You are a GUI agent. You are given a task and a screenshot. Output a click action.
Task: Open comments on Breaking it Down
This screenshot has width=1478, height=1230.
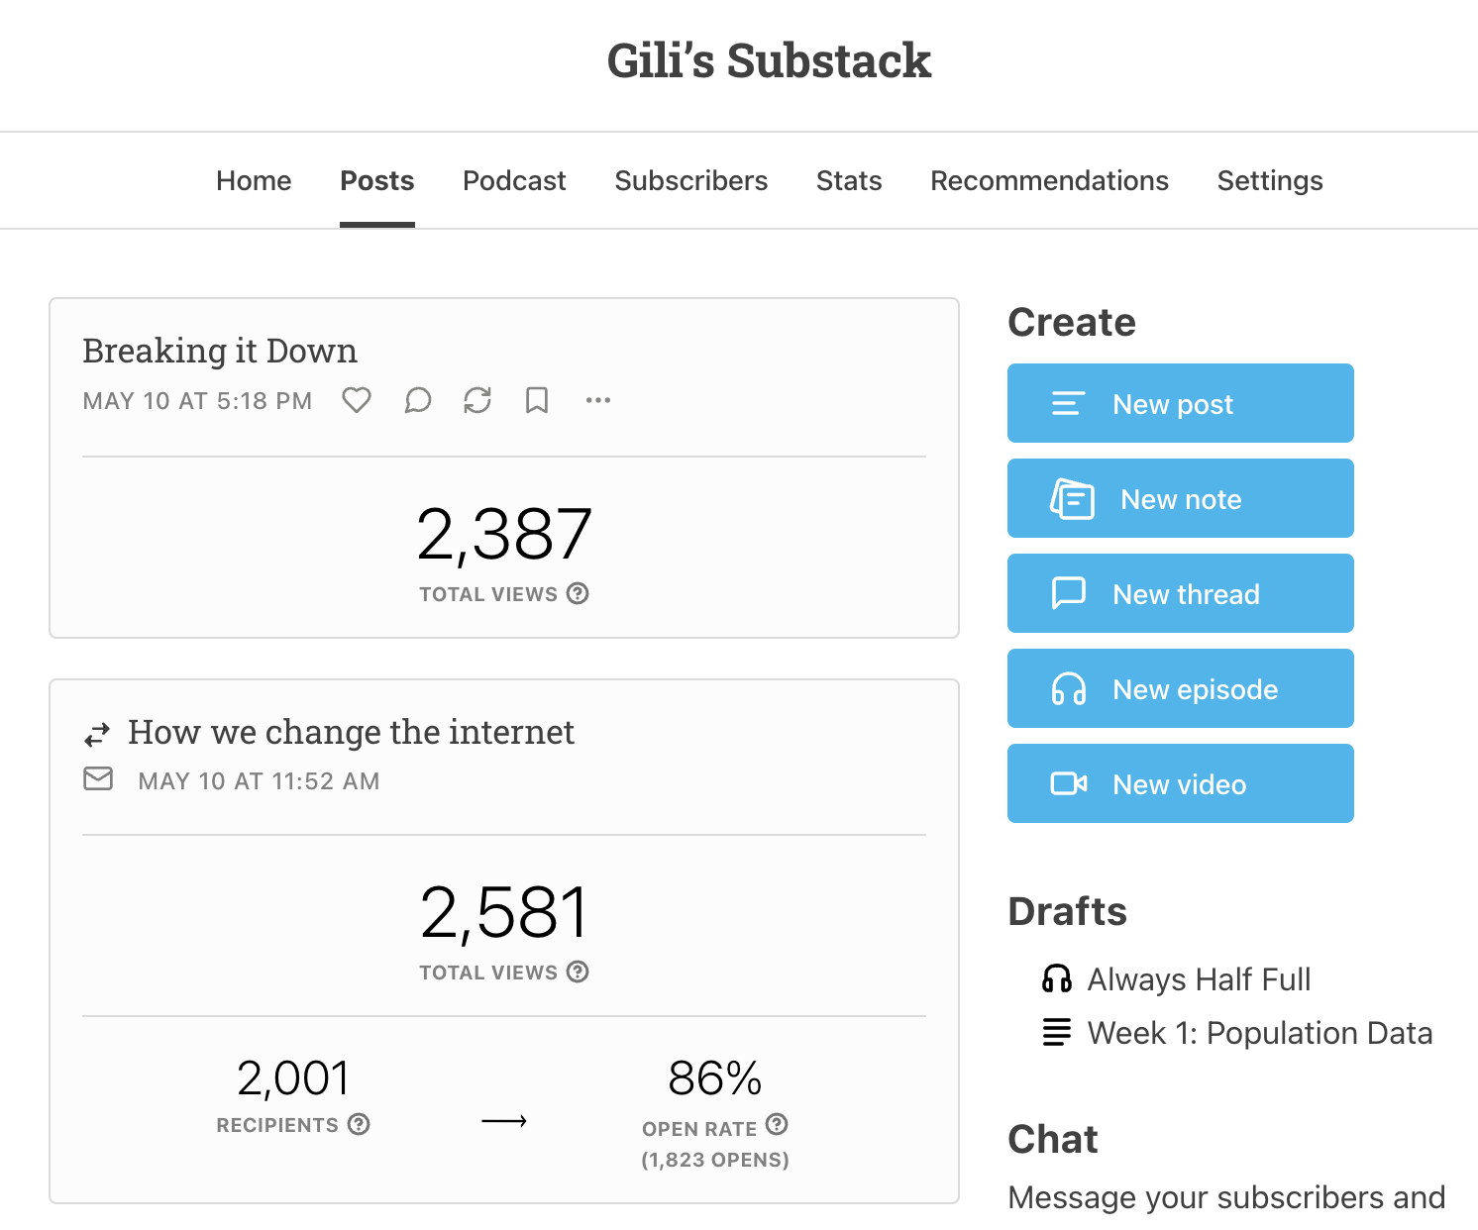click(417, 400)
